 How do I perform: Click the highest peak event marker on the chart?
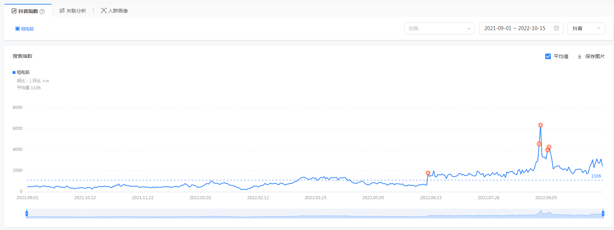click(541, 125)
